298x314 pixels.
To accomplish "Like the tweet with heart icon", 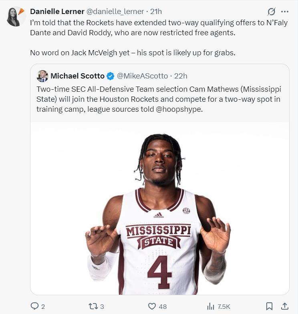I will tap(152, 306).
